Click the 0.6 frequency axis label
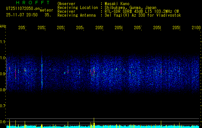 (x=3, y=122)
